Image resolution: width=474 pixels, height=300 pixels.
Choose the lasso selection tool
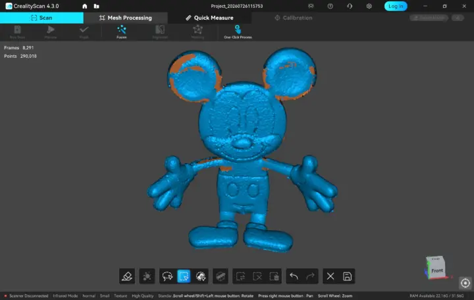tap(167, 276)
